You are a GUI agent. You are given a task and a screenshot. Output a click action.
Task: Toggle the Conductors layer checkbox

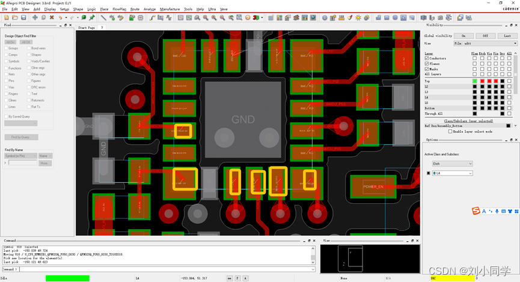427,58
